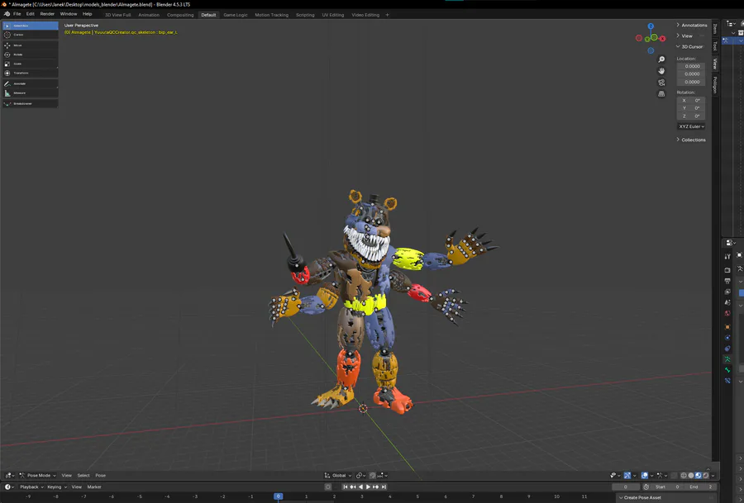Open the Window menu

click(69, 14)
